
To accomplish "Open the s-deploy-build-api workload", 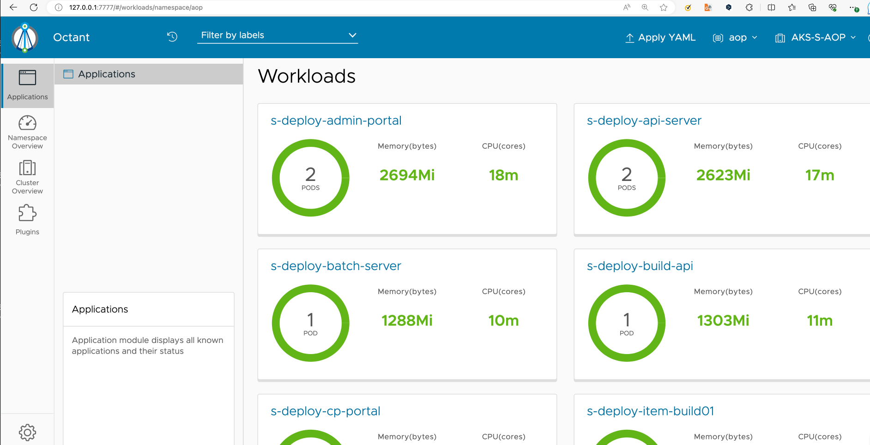I will coord(640,266).
